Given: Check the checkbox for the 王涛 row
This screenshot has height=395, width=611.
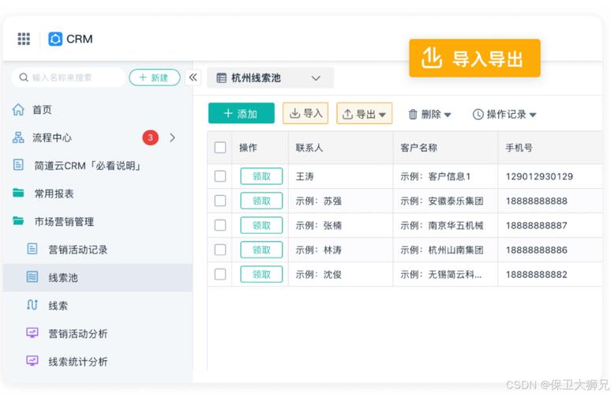Looking at the screenshot, I should click(x=220, y=176).
